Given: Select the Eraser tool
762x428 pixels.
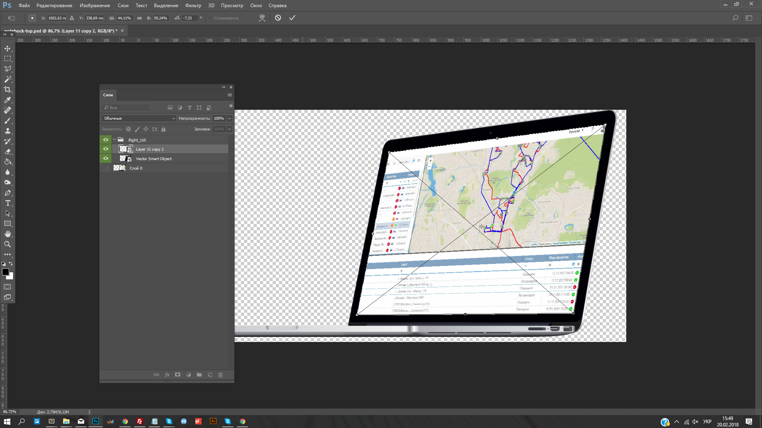Looking at the screenshot, I should pyautogui.click(x=8, y=151).
